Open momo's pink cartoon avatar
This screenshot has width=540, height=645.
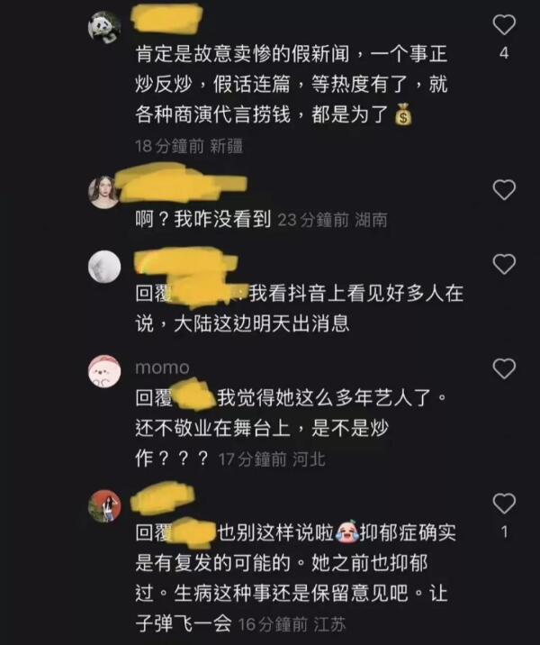tap(104, 371)
